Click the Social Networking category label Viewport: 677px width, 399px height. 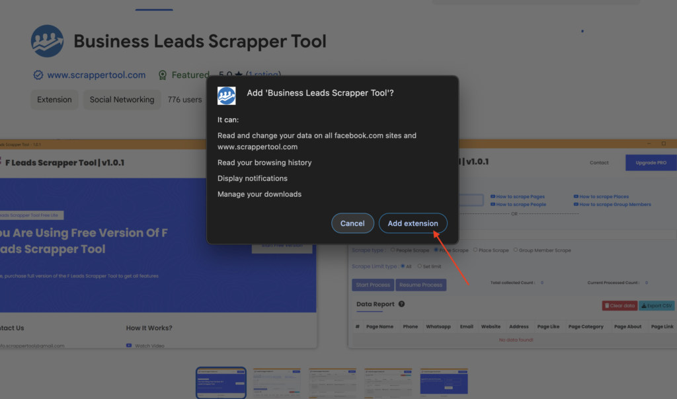pos(122,99)
